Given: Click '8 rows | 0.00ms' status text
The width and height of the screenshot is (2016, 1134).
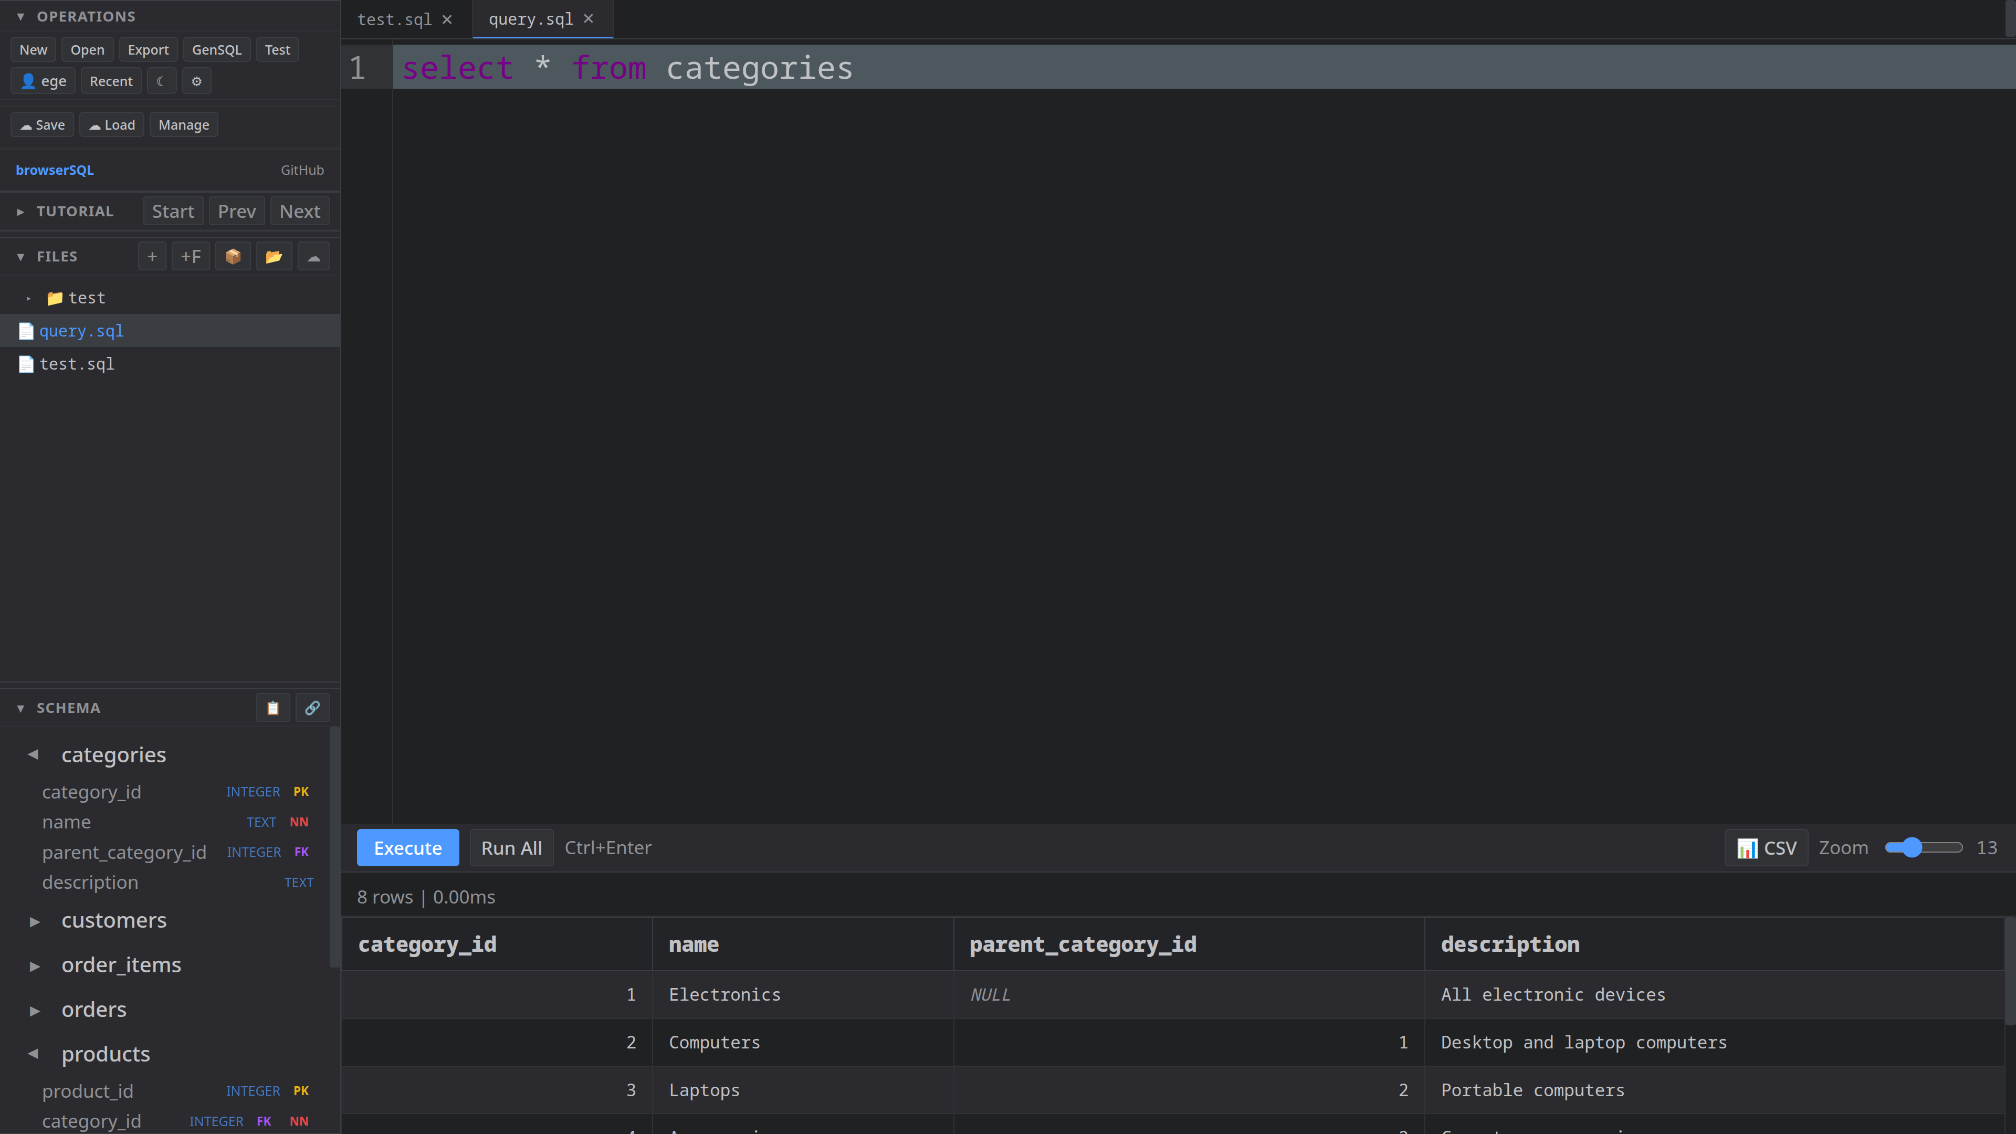Looking at the screenshot, I should point(426,897).
